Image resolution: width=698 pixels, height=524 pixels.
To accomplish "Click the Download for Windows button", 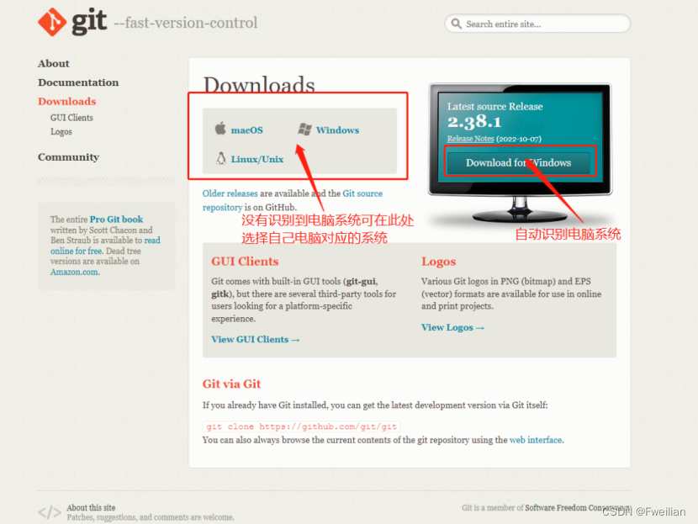I will pos(519,162).
